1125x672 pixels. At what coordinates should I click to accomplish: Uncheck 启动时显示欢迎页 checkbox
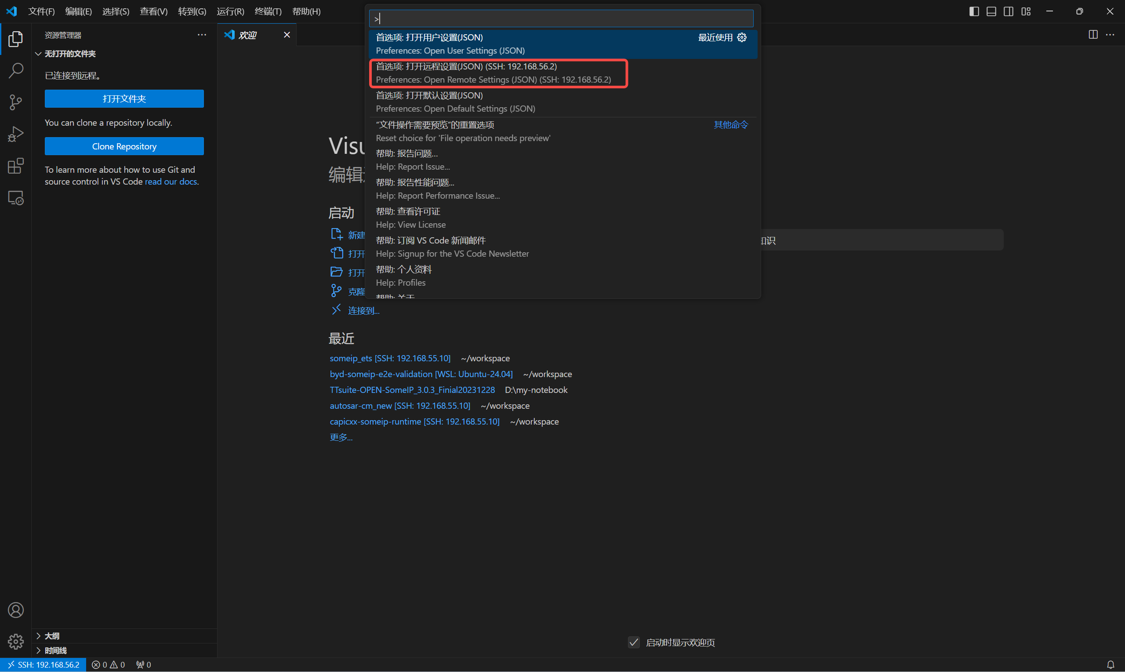633,642
